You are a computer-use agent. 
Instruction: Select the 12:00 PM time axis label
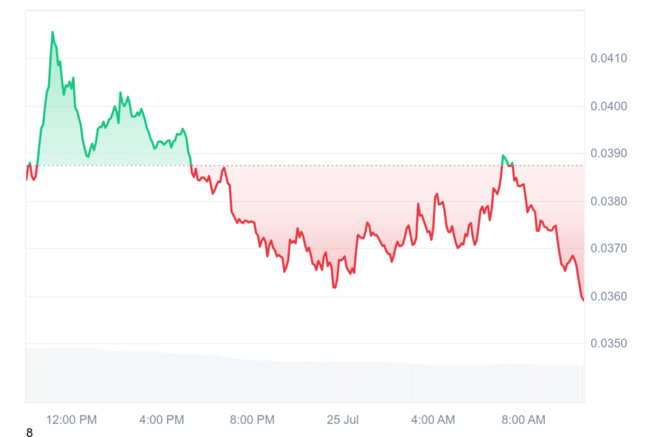coord(72,419)
